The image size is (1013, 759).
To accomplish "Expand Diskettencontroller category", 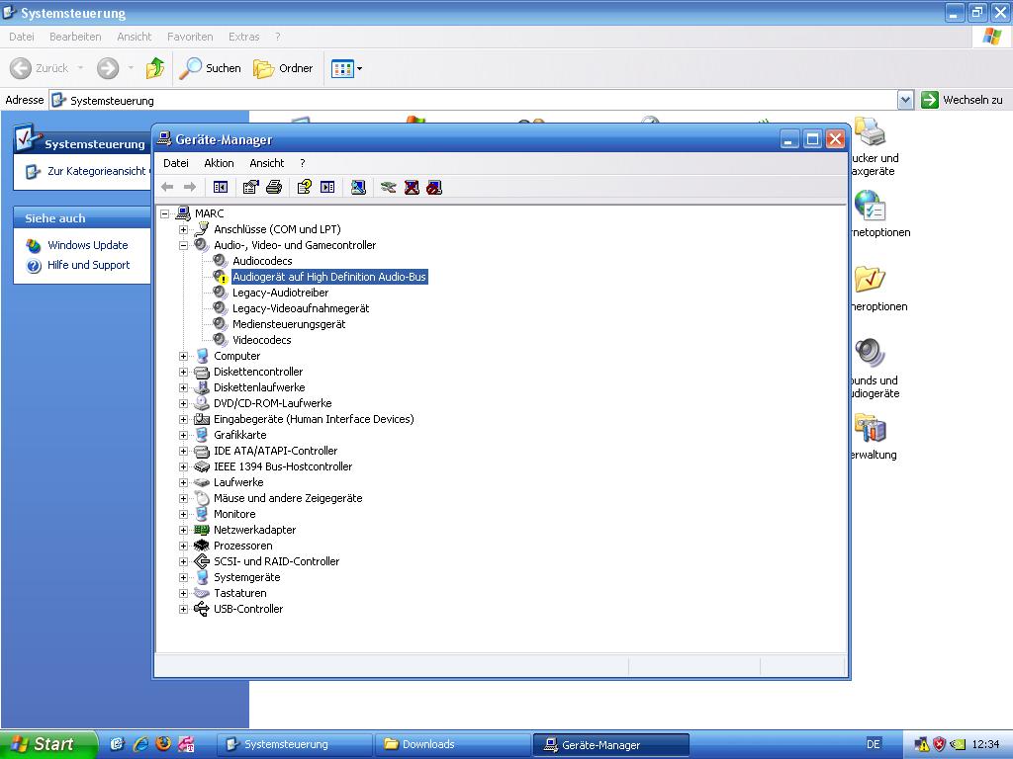I will tap(183, 372).
